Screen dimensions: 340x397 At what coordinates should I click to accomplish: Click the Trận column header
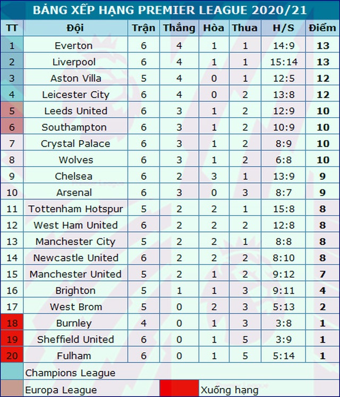tap(143, 28)
